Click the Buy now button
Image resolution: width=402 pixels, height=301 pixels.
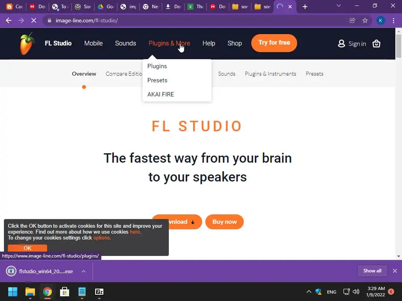tap(224, 222)
